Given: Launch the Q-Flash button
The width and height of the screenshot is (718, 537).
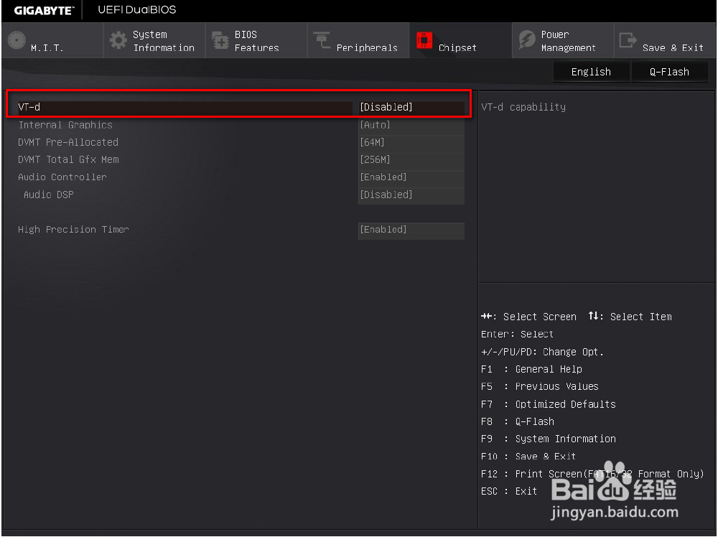Looking at the screenshot, I should coord(669,72).
